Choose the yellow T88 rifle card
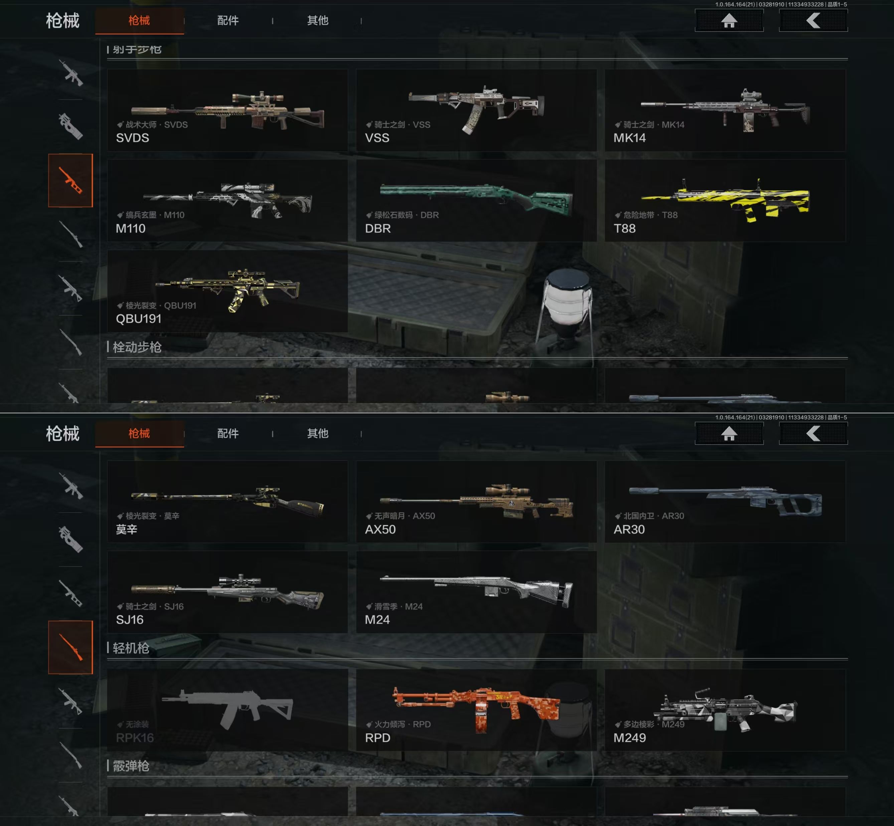Image resolution: width=894 pixels, height=826 pixels. pyautogui.click(x=725, y=201)
